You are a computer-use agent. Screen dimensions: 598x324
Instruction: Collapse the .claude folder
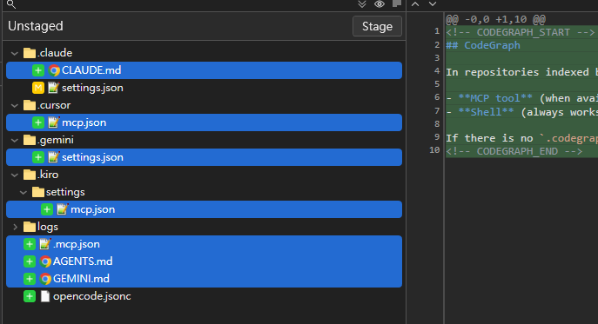[15, 53]
